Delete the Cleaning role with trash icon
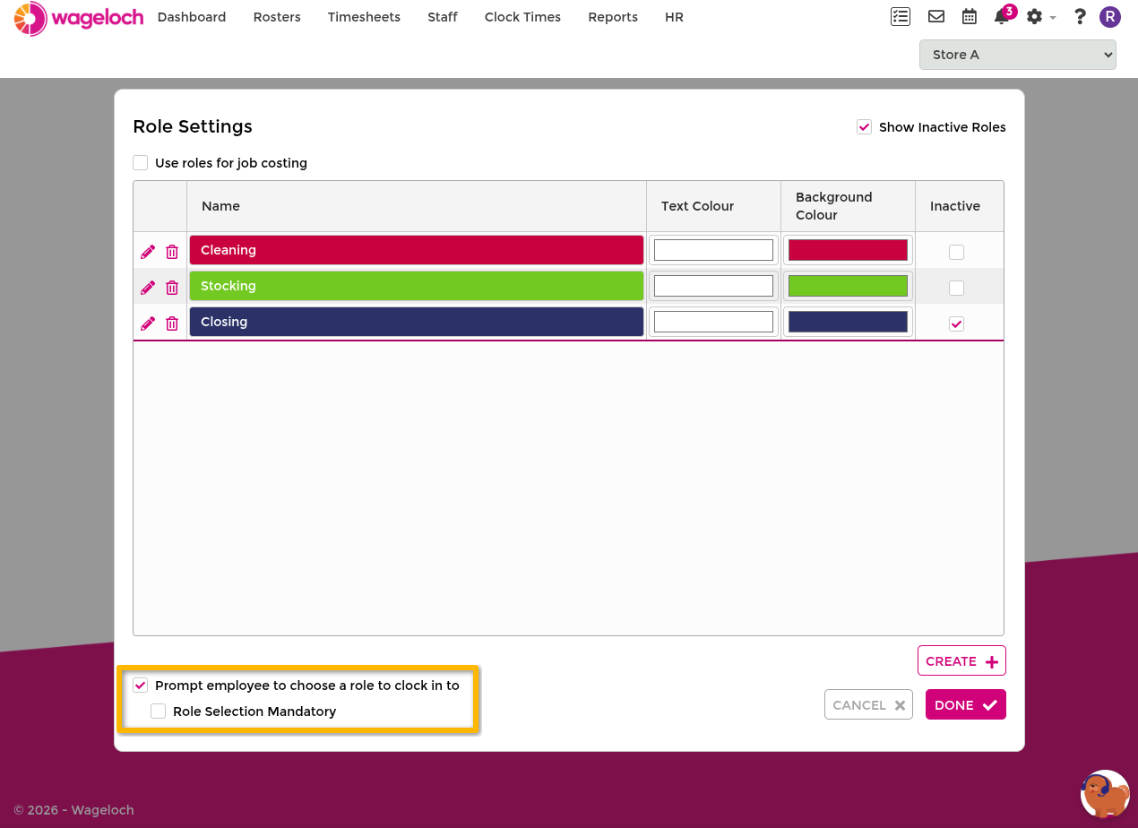This screenshot has height=828, width=1138. click(172, 252)
